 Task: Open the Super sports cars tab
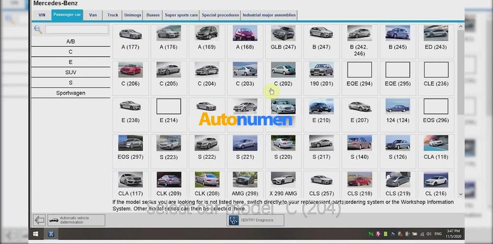pos(181,15)
